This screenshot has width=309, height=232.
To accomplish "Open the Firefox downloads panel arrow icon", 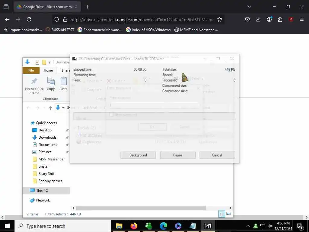I will [x=258, y=19].
